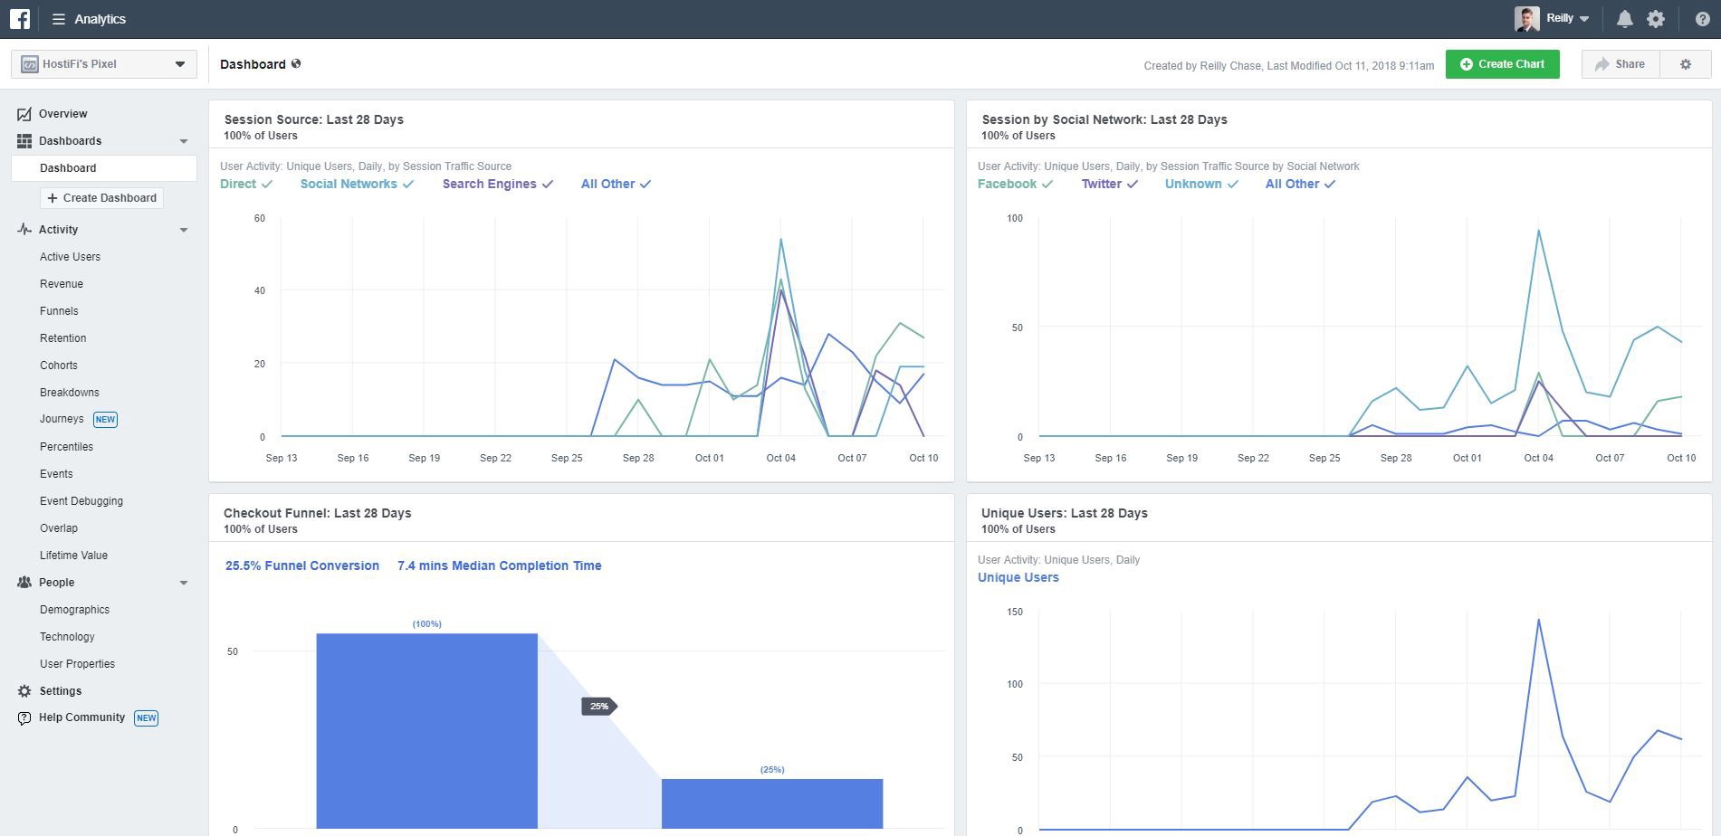Image resolution: width=1721 pixels, height=836 pixels.
Task: Click the Facebook logo icon
Action: [20, 19]
